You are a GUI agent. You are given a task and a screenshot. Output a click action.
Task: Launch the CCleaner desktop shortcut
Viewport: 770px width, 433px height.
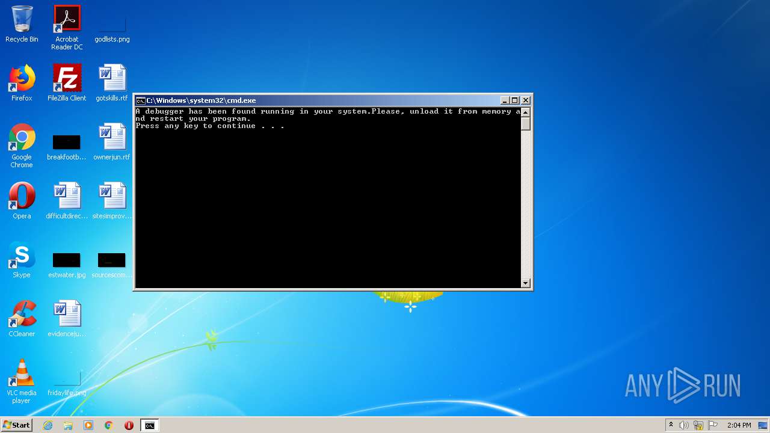pyautogui.click(x=22, y=319)
